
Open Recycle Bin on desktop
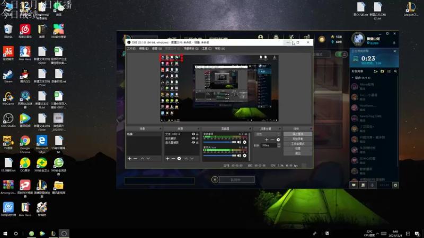[8, 31]
